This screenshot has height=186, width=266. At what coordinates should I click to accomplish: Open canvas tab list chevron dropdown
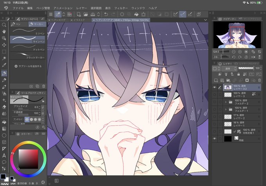[205, 20]
